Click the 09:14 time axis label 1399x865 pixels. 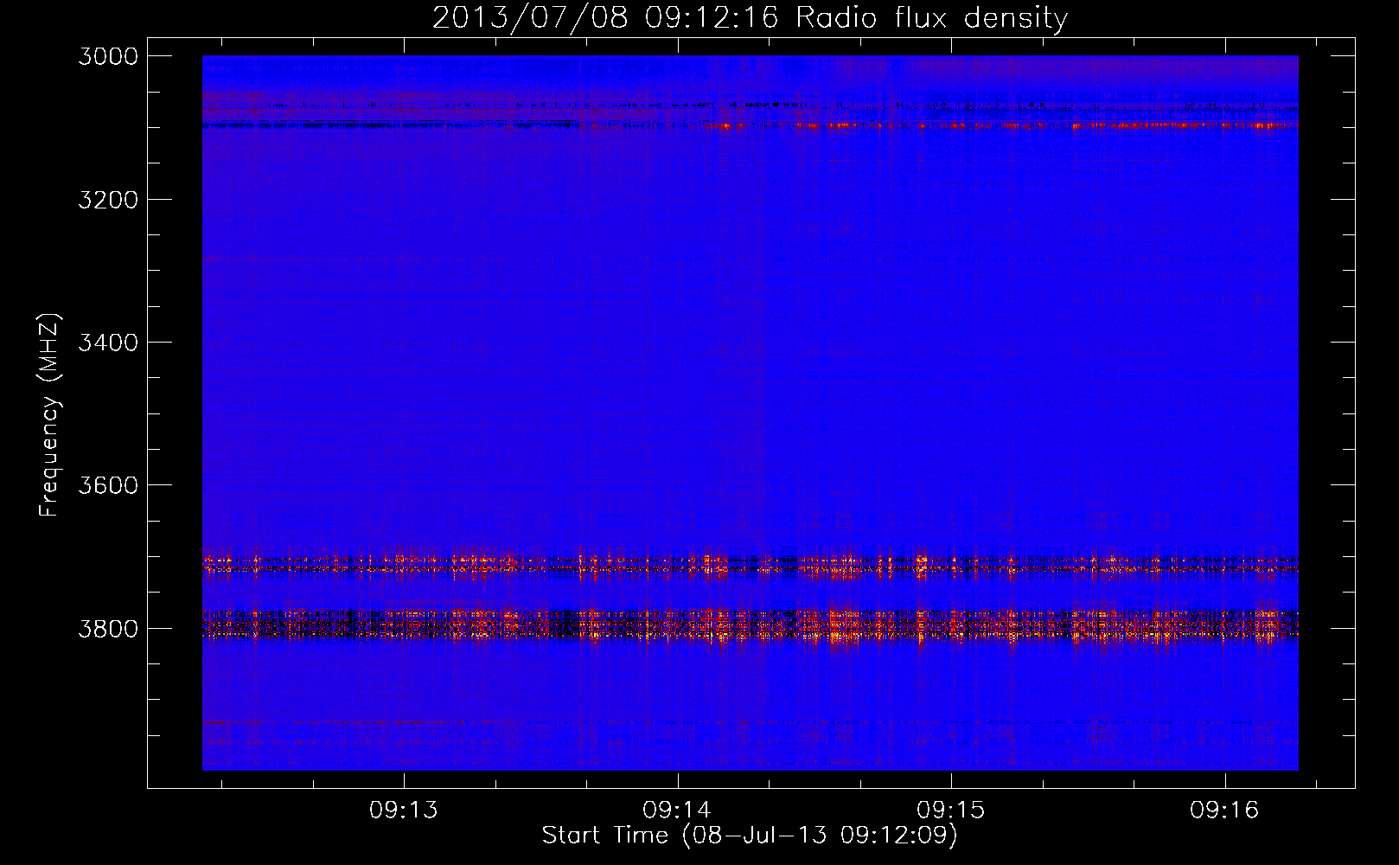(x=677, y=811)
